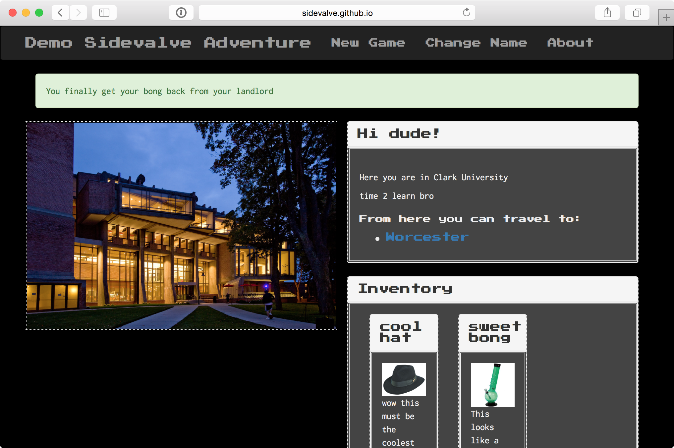
Task: Add a new tab with plus button
Action: click(x=666, y=18)
